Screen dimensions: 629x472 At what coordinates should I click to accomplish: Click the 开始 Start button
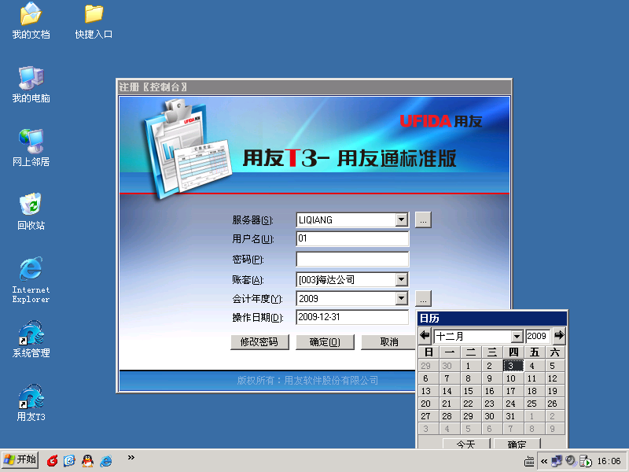[x=20, y=460]
